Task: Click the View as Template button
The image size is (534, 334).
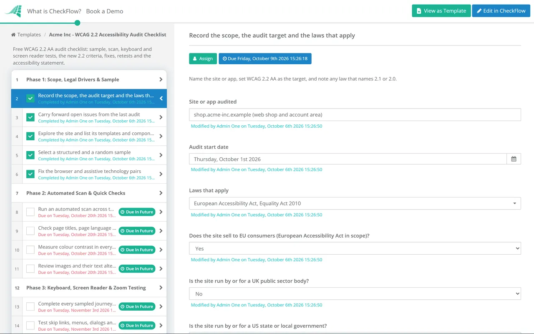Action: tap(441, 11)
